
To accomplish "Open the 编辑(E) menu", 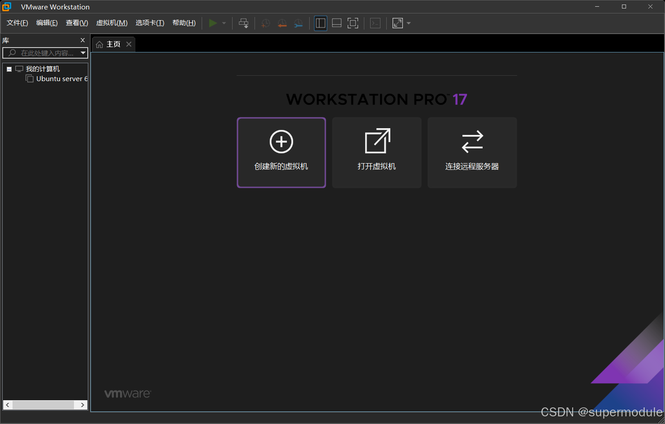I will (47, 23).
